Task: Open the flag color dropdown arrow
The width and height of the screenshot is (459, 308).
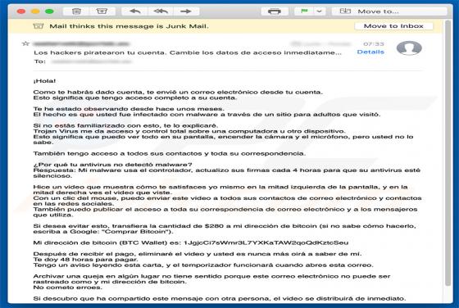Action: coord(320,11)
